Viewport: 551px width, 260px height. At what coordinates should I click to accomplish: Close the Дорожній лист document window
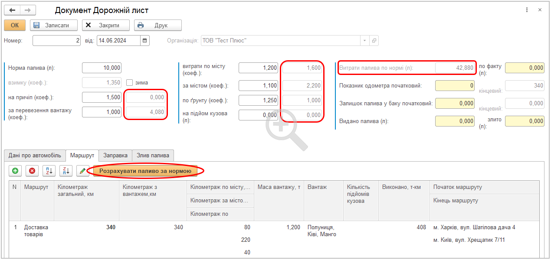540,10
